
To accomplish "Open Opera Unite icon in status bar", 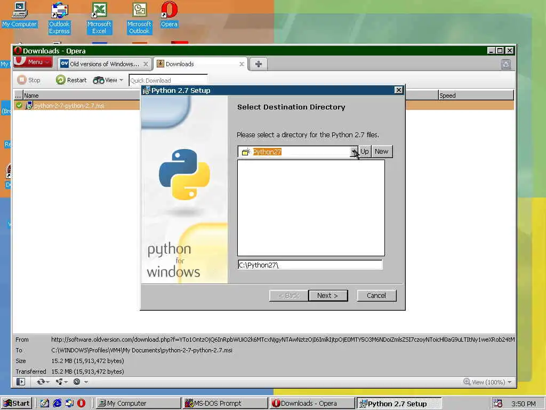I will (x=61, y=382).
